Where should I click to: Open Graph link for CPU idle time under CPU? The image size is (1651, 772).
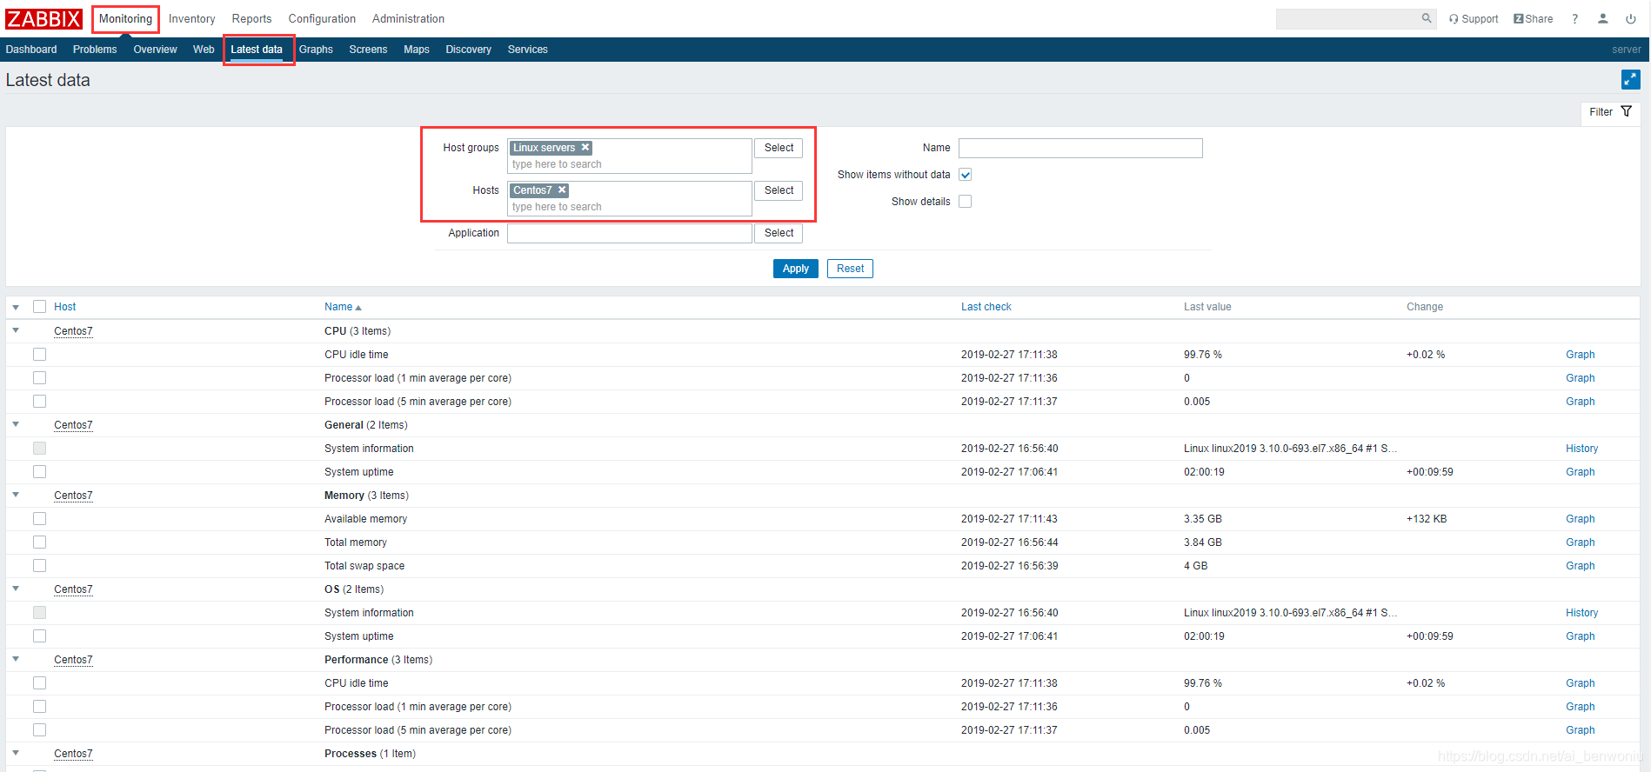(1581, 355)
